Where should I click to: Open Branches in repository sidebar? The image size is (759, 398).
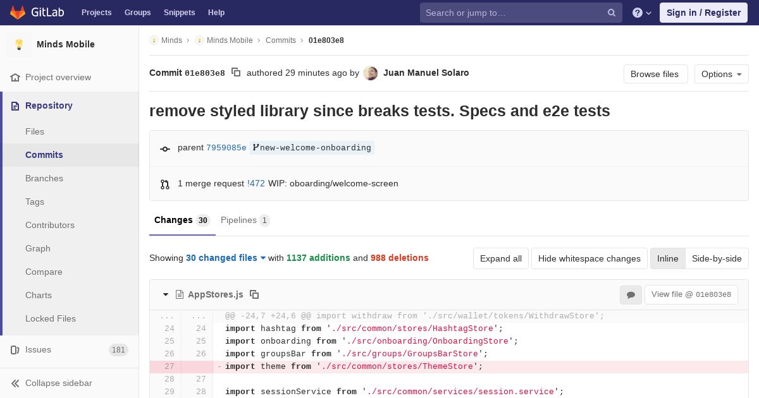(x=44, y=178)
